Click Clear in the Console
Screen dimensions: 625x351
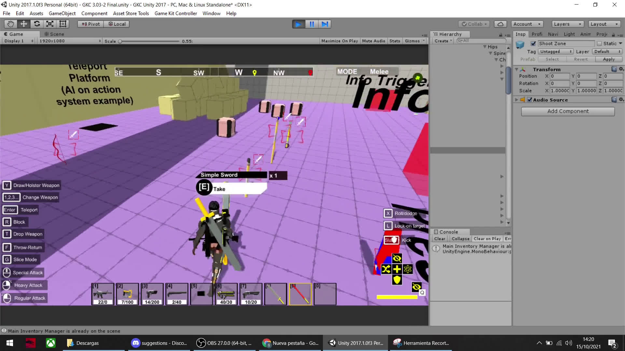point(439,239)
